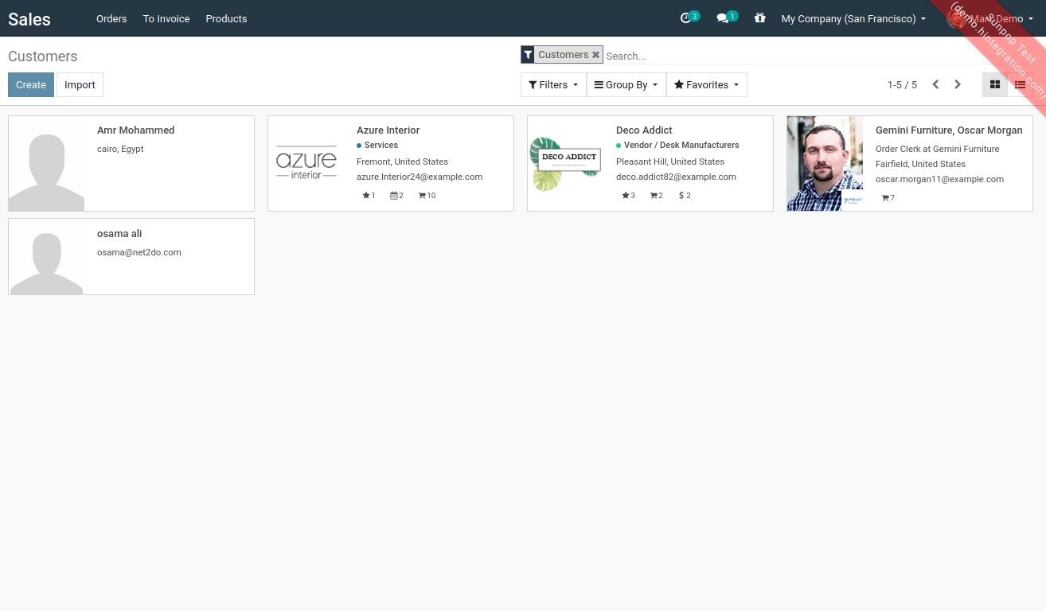Open the Orders menu
Viewport: 1046px width, 611px height.
[x=111, y=18]
